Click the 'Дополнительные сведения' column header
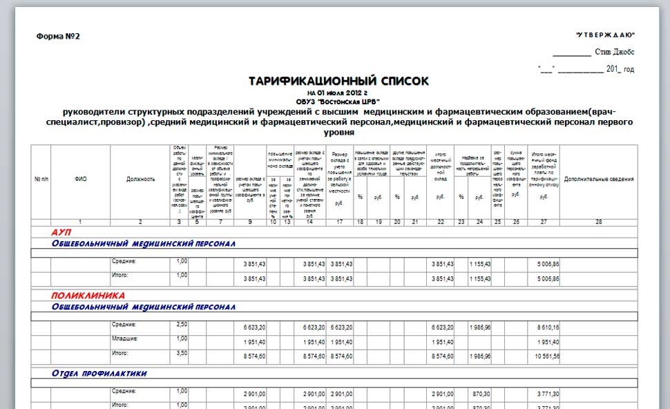670x409 pixels. coord(599,179)
